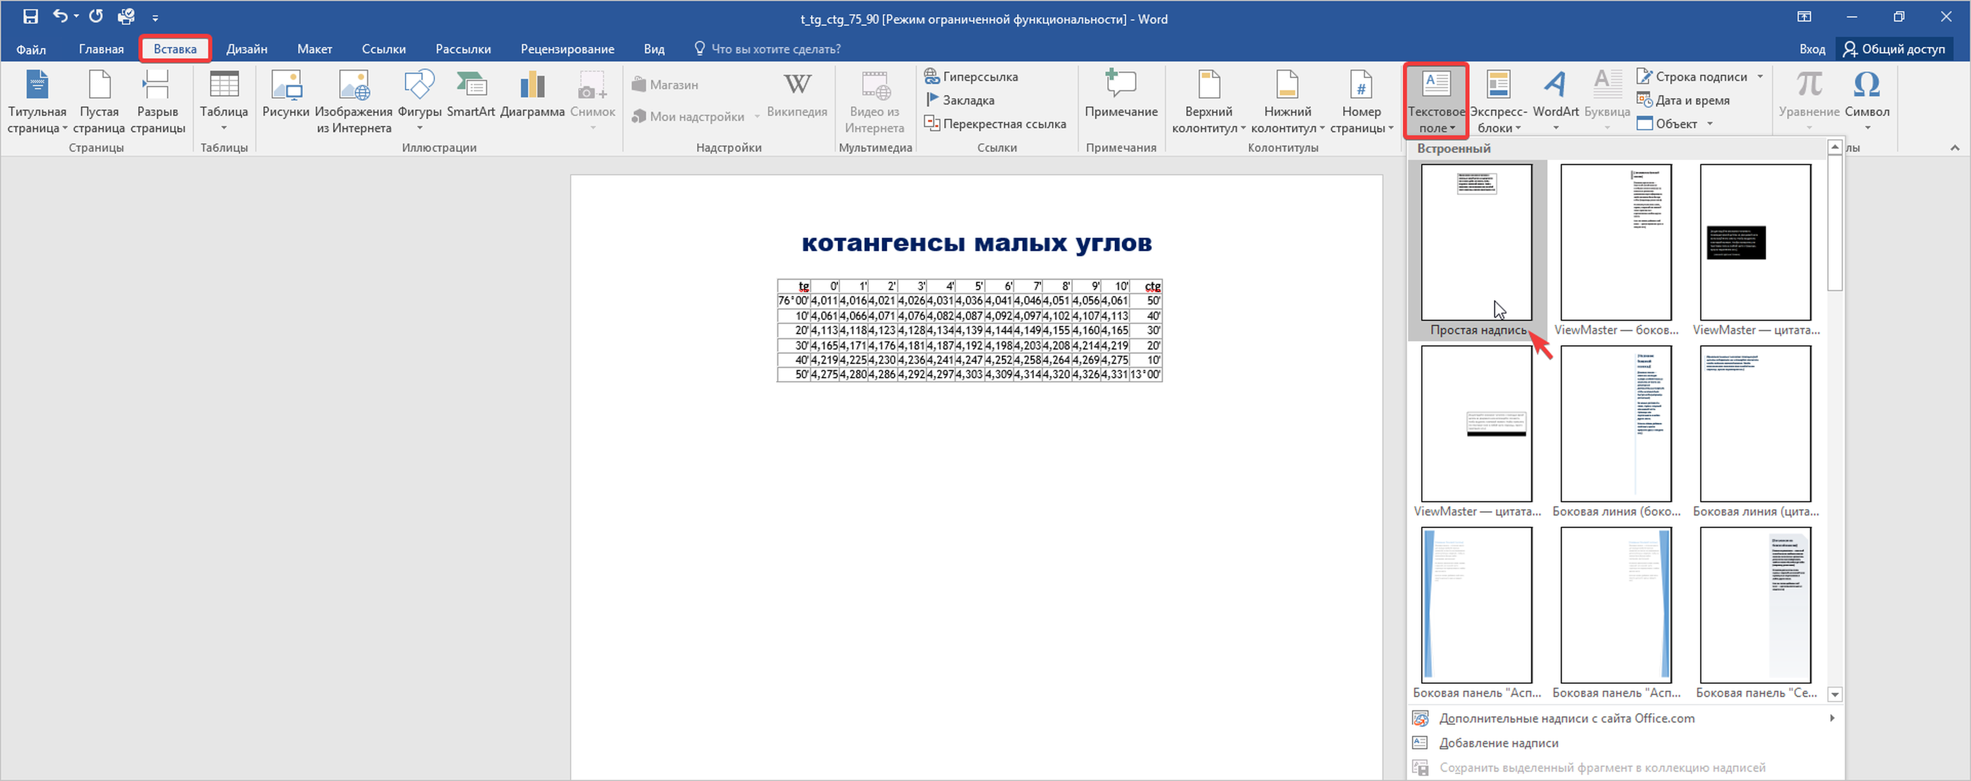Open Дополнительные надписи с сайта Office.com submenu

pos(1566,718)
